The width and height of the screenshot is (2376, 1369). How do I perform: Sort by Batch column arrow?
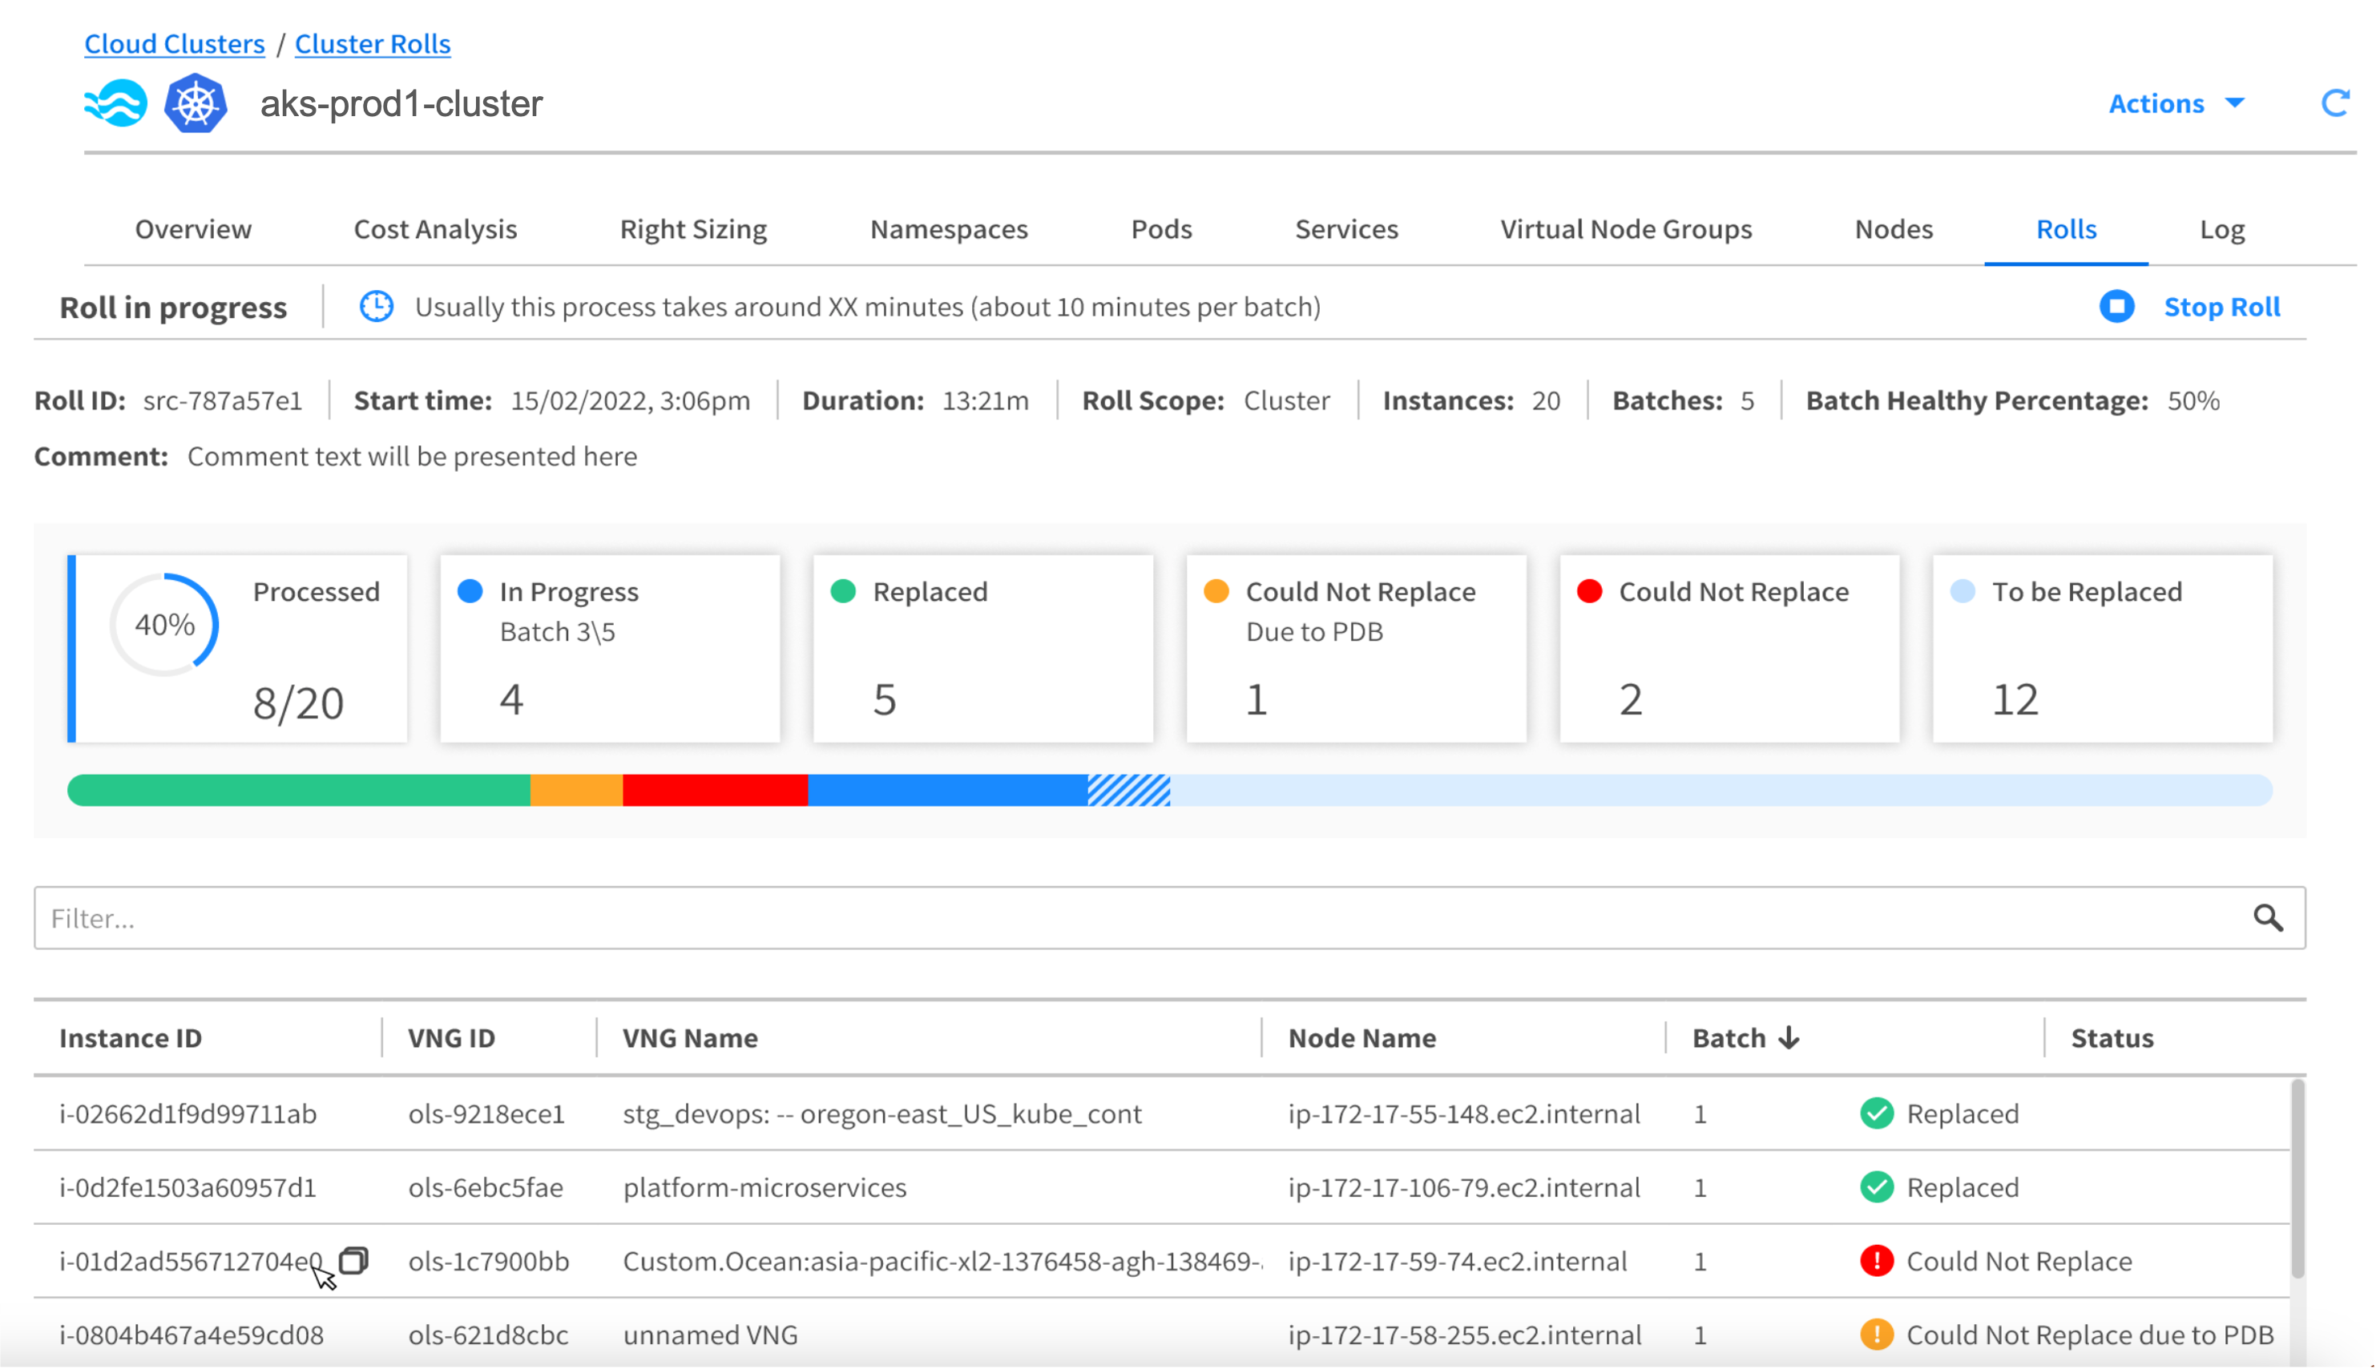point(1789,1038)
